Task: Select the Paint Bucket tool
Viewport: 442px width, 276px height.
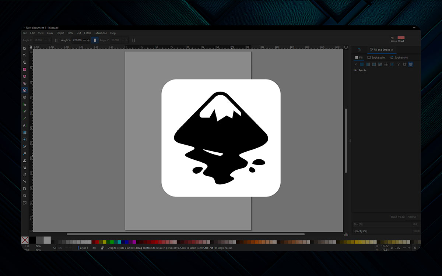Action: click(x=25, y=153)
